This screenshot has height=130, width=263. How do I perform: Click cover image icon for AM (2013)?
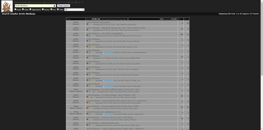tap(90, 36)
